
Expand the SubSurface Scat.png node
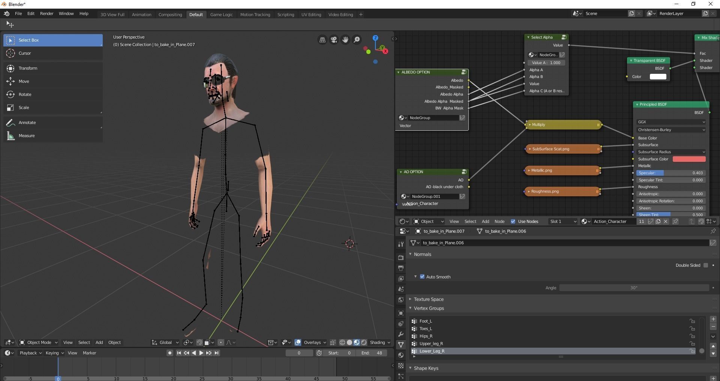[529, 149]
